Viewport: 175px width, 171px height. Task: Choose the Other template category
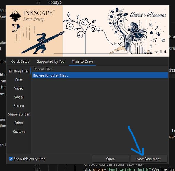coord(19,123)
